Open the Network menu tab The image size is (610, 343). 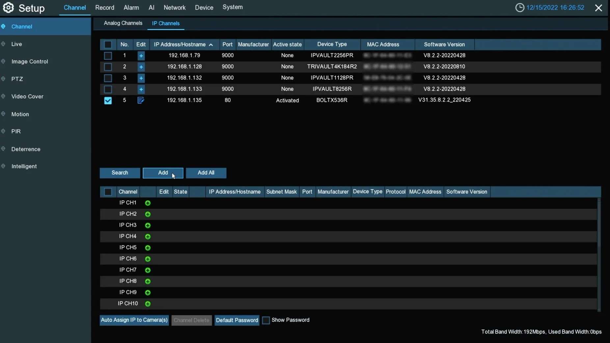point(174,8)
